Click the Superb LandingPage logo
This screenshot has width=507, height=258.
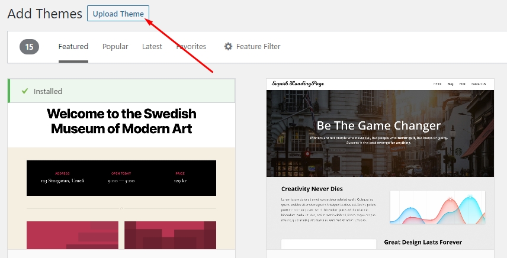coord(298,84)
